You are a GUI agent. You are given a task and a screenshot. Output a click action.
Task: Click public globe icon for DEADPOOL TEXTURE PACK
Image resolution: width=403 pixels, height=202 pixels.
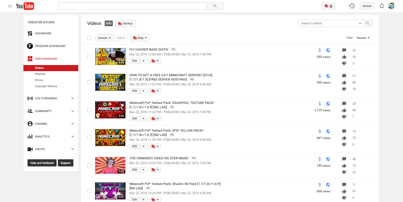pos(328,104)
